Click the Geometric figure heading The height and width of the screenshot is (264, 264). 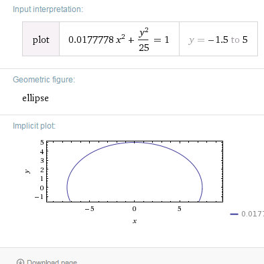[44, 80]
